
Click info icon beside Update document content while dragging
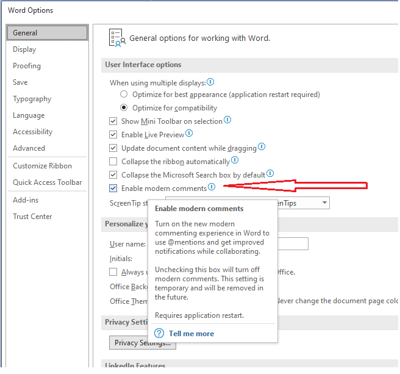262,147
